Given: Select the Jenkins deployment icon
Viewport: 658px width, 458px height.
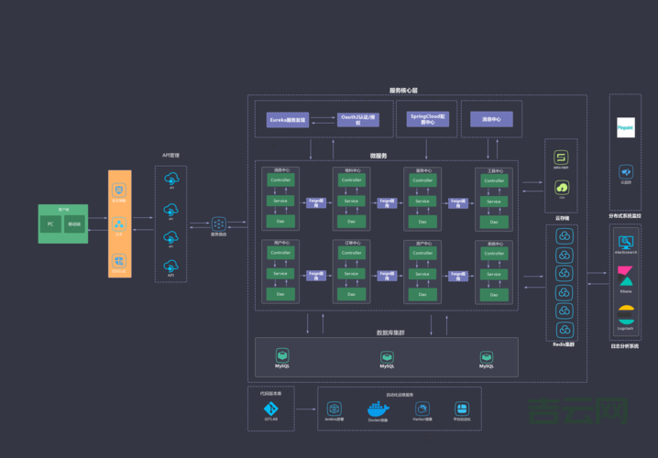Looking at the screenshot, I should click(x=334, y=409).
